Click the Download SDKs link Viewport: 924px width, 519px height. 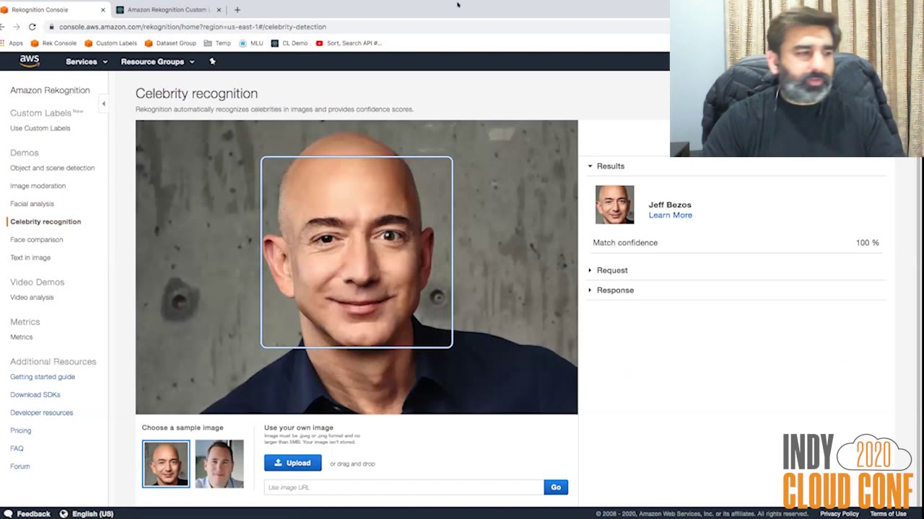click(35, 395)
